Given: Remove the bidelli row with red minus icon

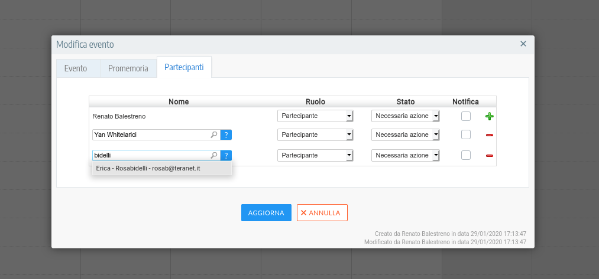Looking at the screenshot, I should (489, 156).
